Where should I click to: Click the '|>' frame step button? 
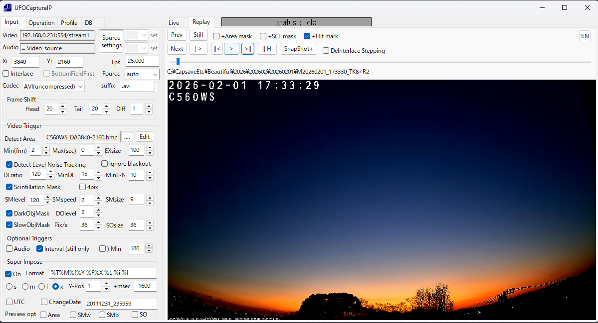click(199, 49)
